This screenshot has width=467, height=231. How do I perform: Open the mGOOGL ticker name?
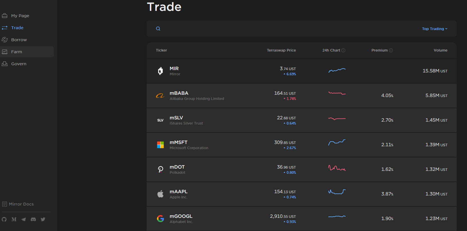coord(181,216)
